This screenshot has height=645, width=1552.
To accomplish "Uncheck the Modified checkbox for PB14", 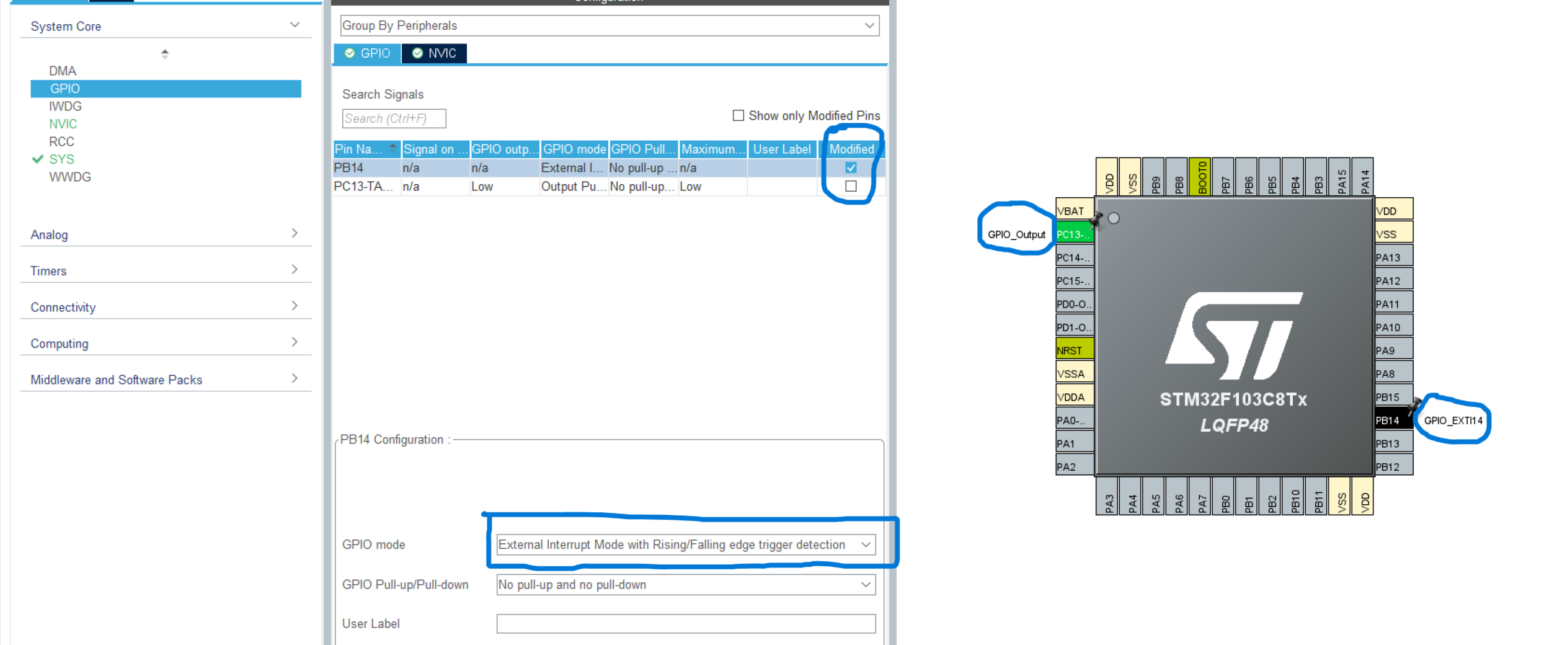I will click(x=851, y=167).
